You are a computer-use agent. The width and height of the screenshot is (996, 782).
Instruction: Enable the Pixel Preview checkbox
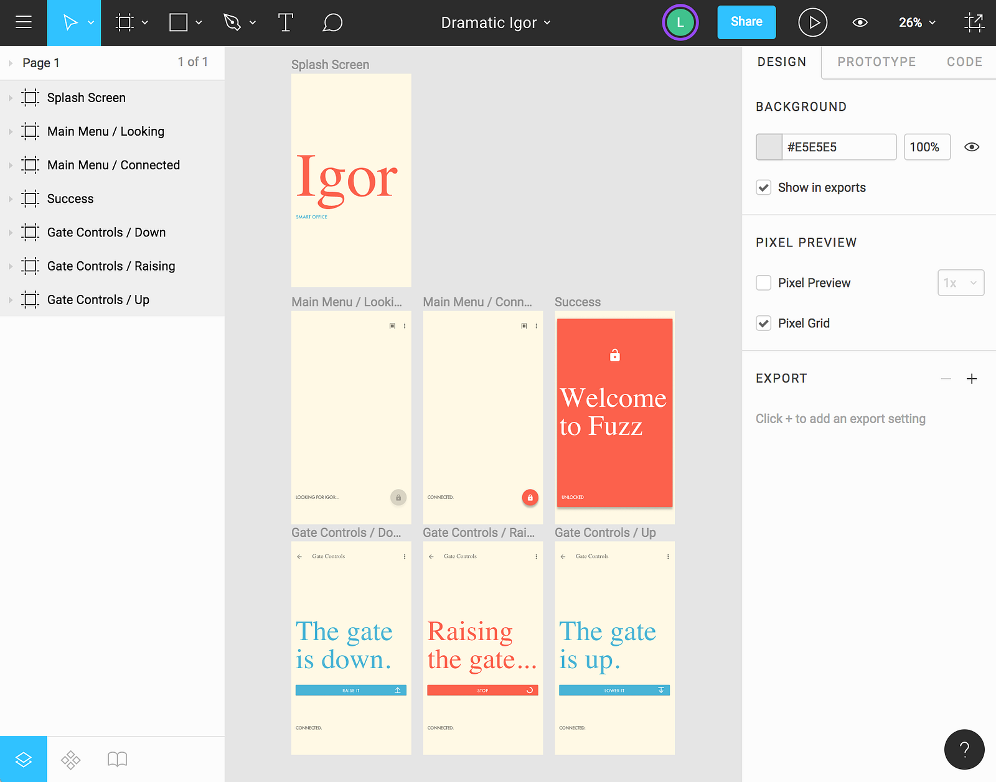(x=764, y=283)
